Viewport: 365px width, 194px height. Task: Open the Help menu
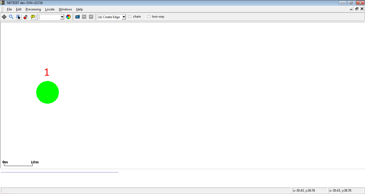tap(79, 9)
